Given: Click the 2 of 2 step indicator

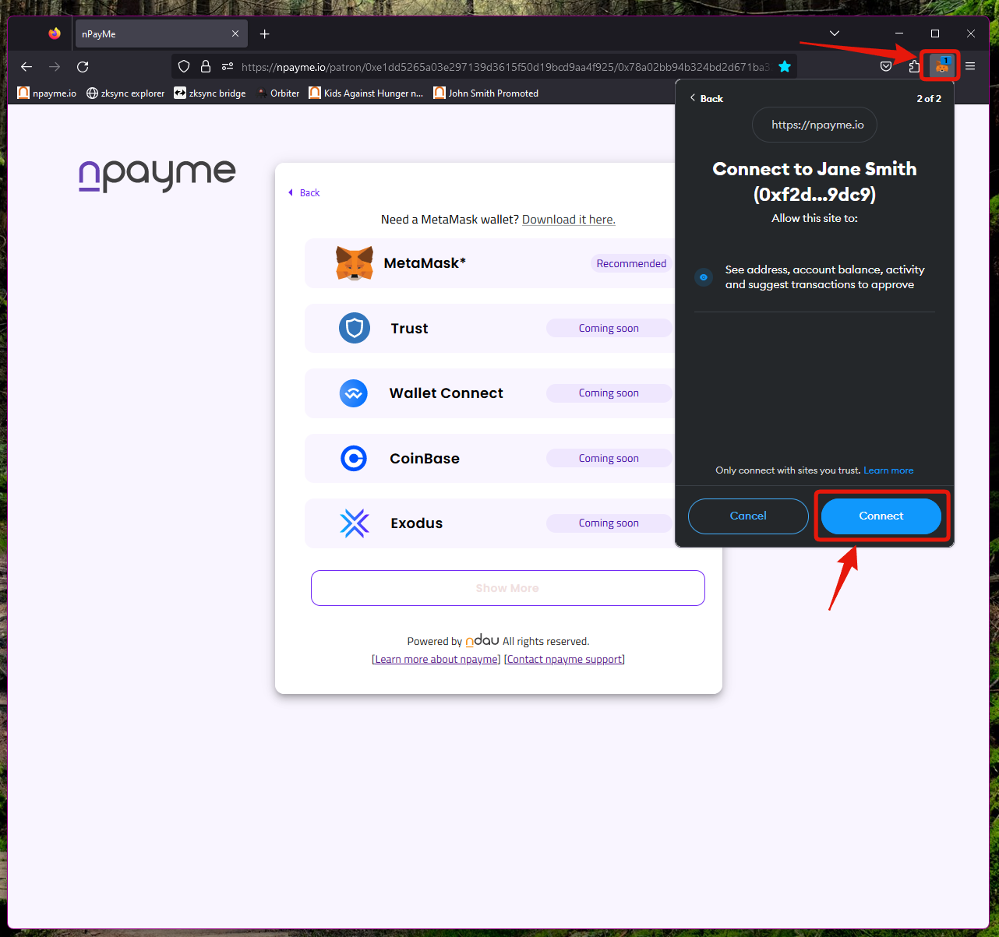Looking at the screenshot, I should 929,98.
